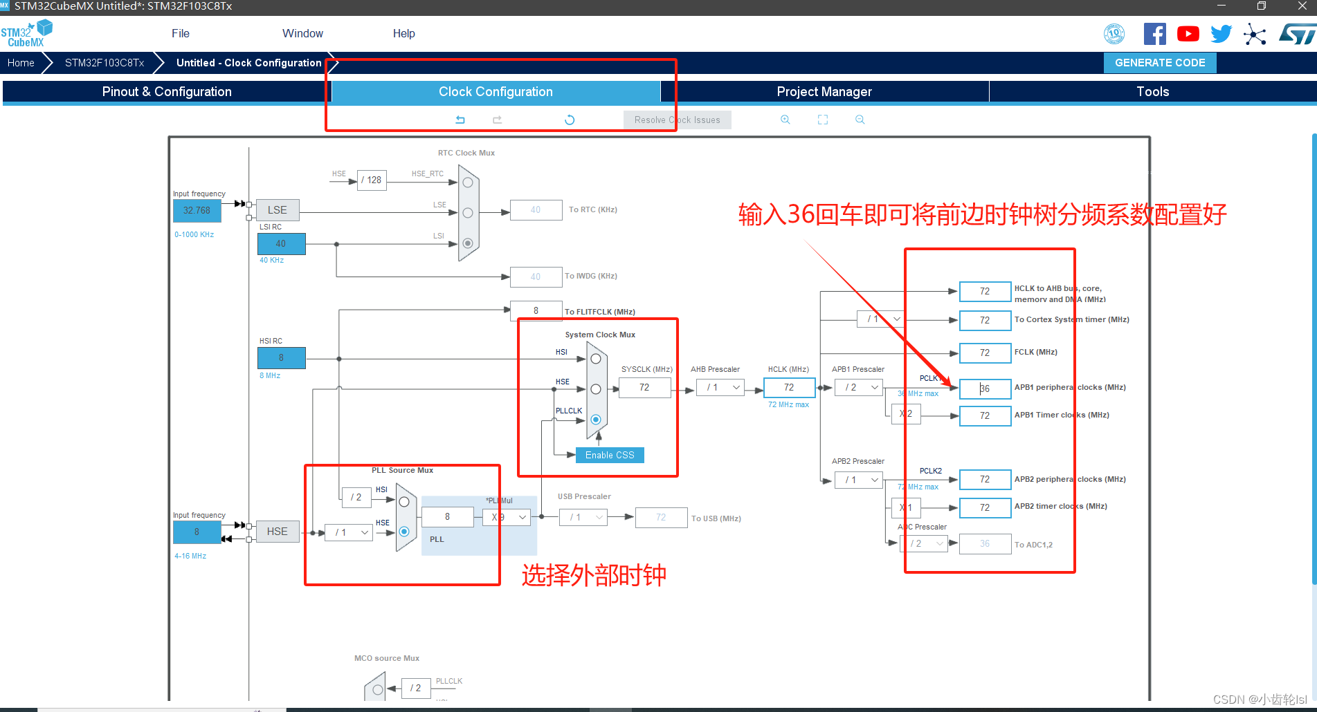Click the redo arrow icon in the toolbar
1317x712 pixels.
(x=497, y=120)
